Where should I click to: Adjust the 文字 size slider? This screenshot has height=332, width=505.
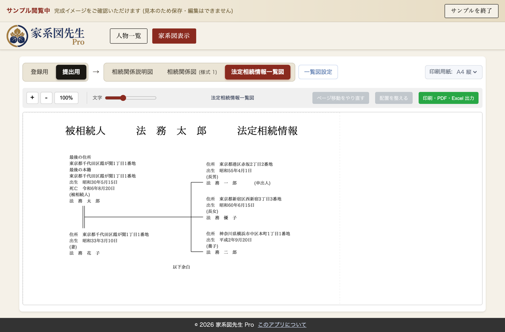(130, 98)
